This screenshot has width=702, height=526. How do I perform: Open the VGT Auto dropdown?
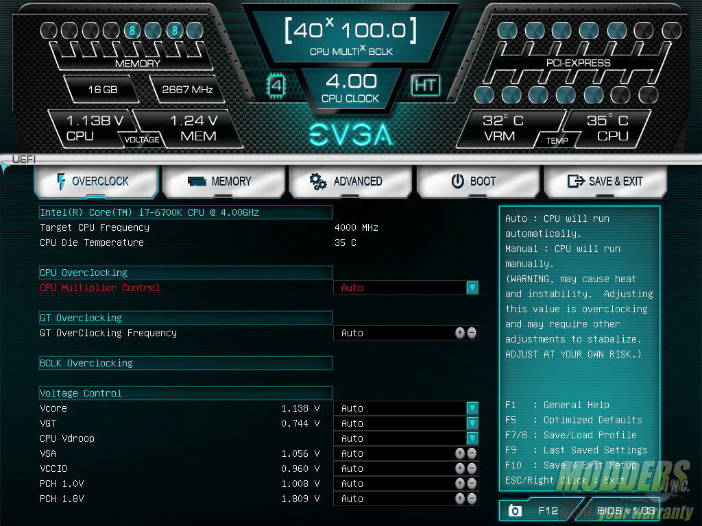click(x=472, y=423)
